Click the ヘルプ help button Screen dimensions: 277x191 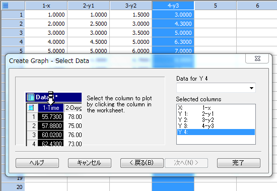click(x=37, y=163)
